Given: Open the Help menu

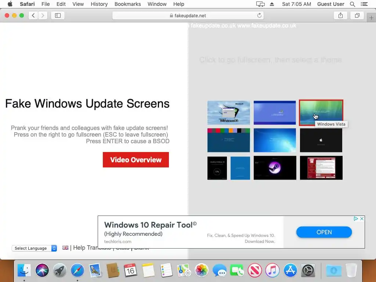Looking at the screenshot, I should click(x=179, y=4).
